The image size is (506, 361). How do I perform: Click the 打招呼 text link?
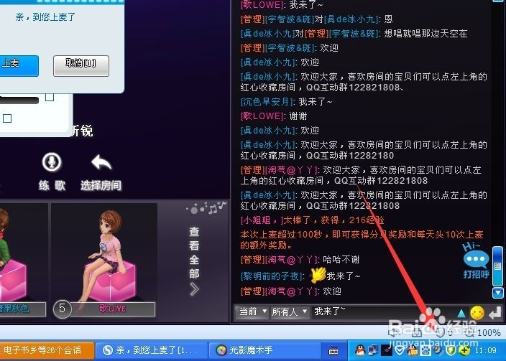click(x=477, y=274)
